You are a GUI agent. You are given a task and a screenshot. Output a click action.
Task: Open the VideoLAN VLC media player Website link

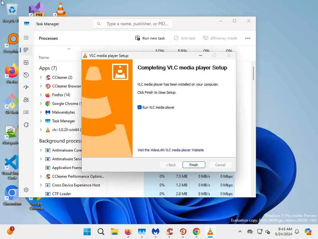[x=170, y=150]
